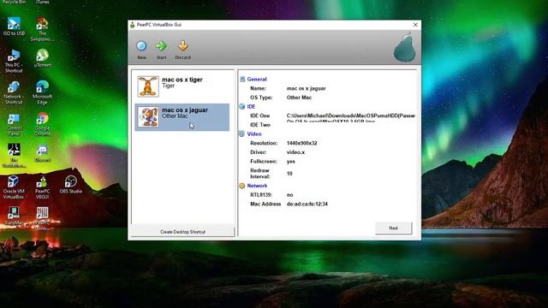
Task: Click the Video section icon
Action: 242,133
